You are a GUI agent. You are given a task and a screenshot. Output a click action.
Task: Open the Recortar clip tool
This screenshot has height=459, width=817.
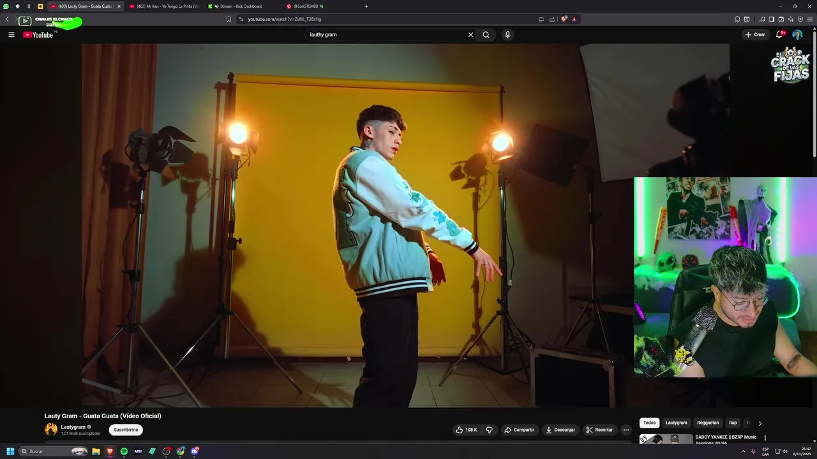point(599,430)
